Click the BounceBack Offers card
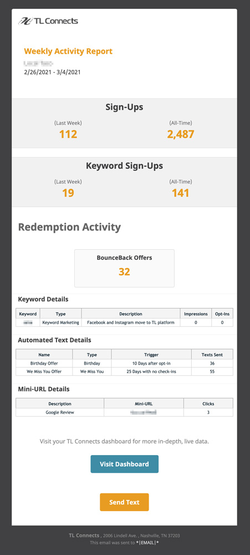The image size is (250, 555). (125, 268)
